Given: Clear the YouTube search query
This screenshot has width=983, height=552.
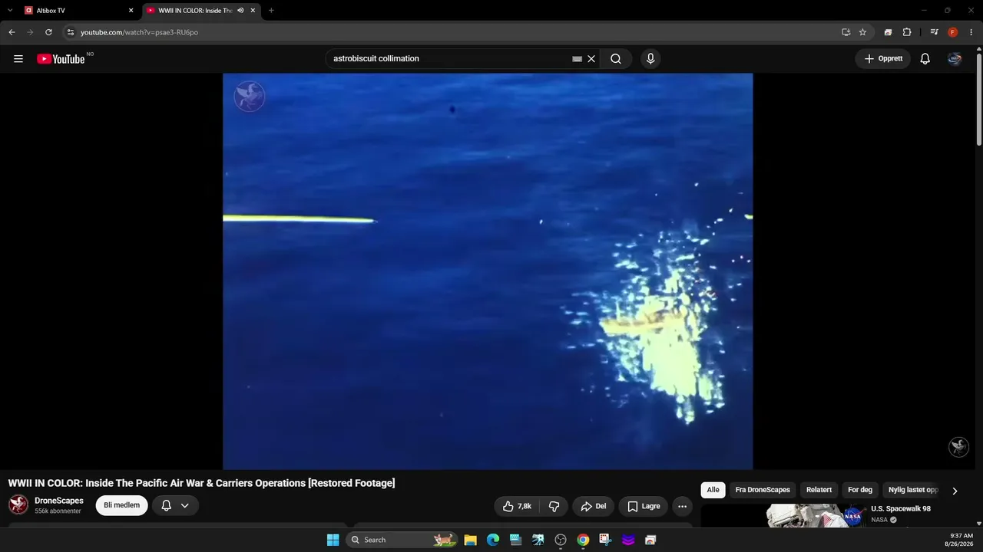Looking at the screenshot, I should coord(591,59).
